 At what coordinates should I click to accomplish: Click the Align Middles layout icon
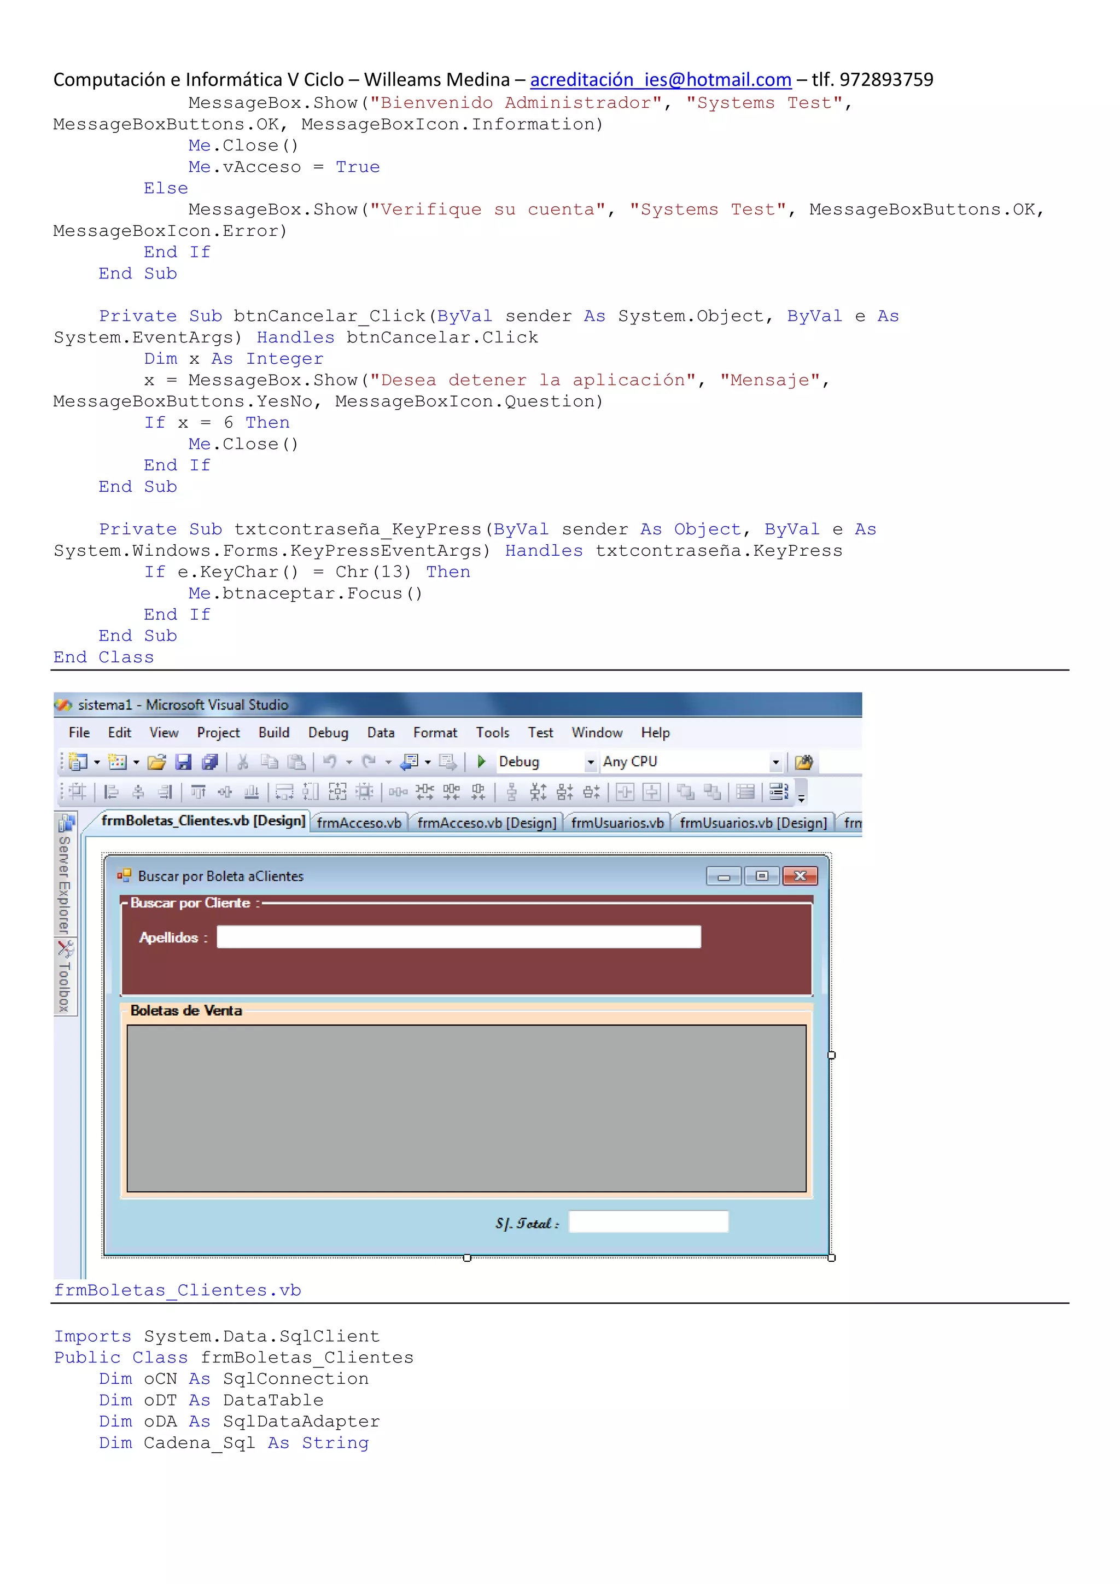pos(225,792)
